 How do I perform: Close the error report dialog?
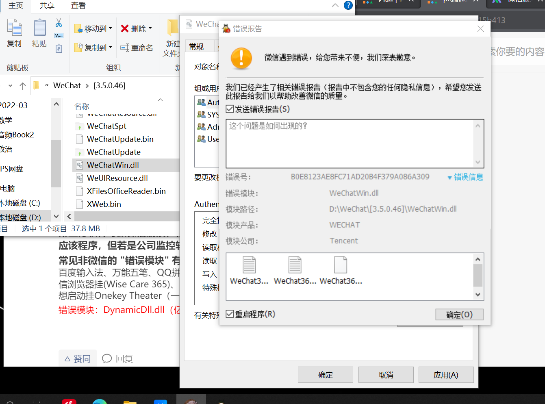pyautogui.click(x=480, y=28)
